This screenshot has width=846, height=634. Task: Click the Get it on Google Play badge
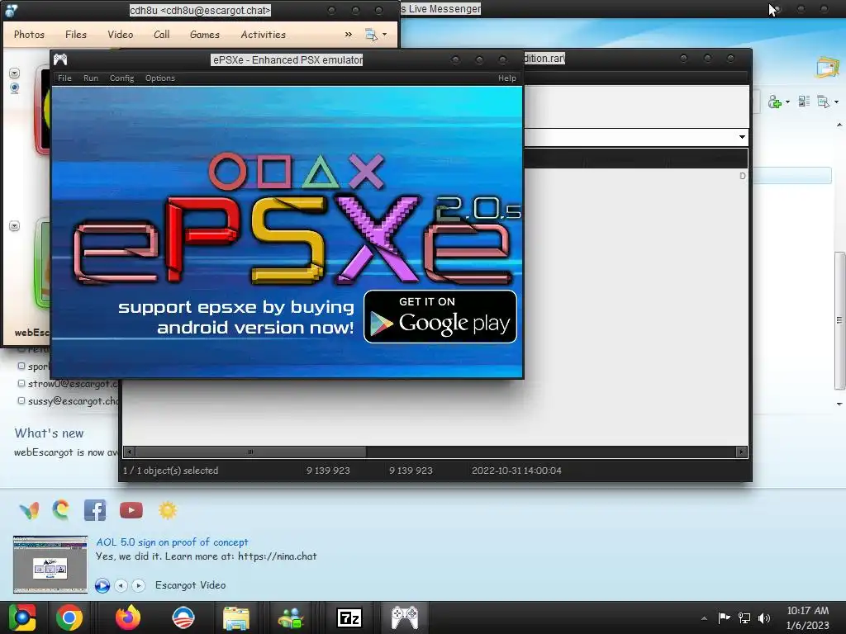click(440, 316)
